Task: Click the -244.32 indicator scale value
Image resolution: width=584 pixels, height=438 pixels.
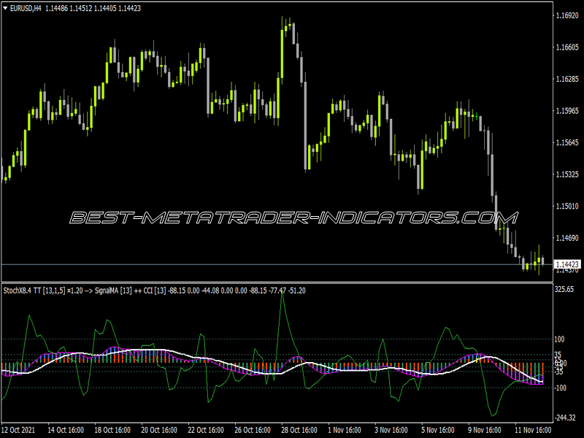Action: click(x=564, y=418)
